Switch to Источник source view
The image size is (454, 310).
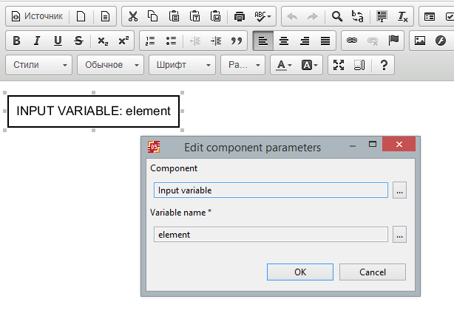click(x=37, y=16)
